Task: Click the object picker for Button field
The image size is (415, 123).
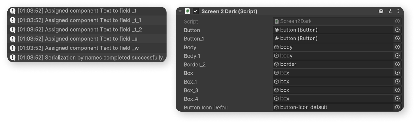Action: [397, 30]
